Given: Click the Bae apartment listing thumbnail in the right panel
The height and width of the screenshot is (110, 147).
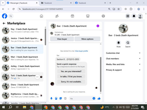Looking at the screenshot, I should click(123, 28).
